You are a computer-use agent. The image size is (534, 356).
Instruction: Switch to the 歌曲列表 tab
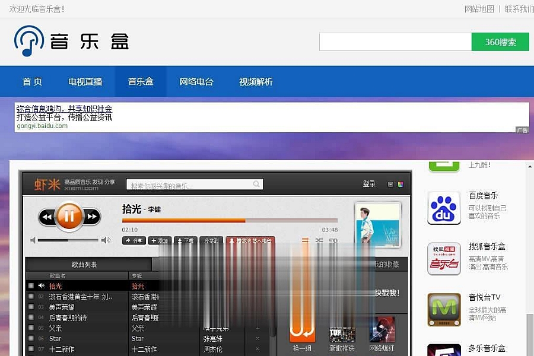click(84, 265)
